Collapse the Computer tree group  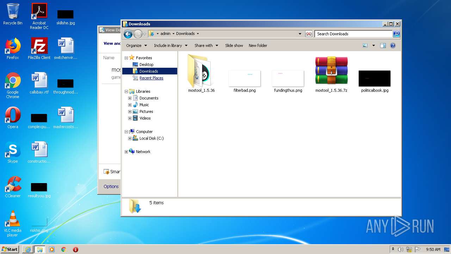[126, 132]
